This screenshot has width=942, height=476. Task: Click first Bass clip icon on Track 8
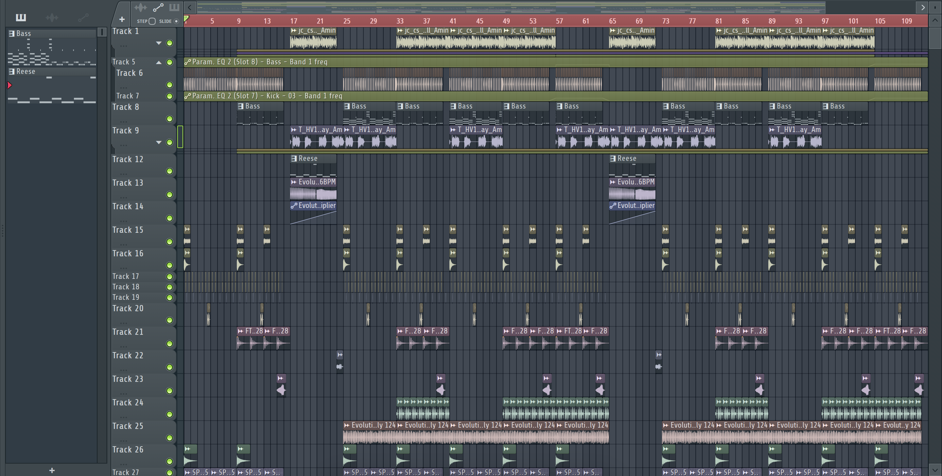[x=241, y=106]
